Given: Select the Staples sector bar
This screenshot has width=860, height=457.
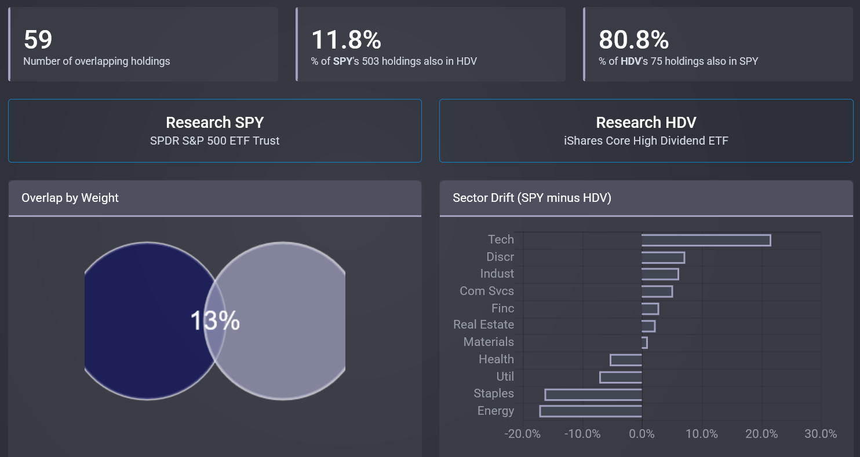Looking at the screenshot, I should coord(593,395).
